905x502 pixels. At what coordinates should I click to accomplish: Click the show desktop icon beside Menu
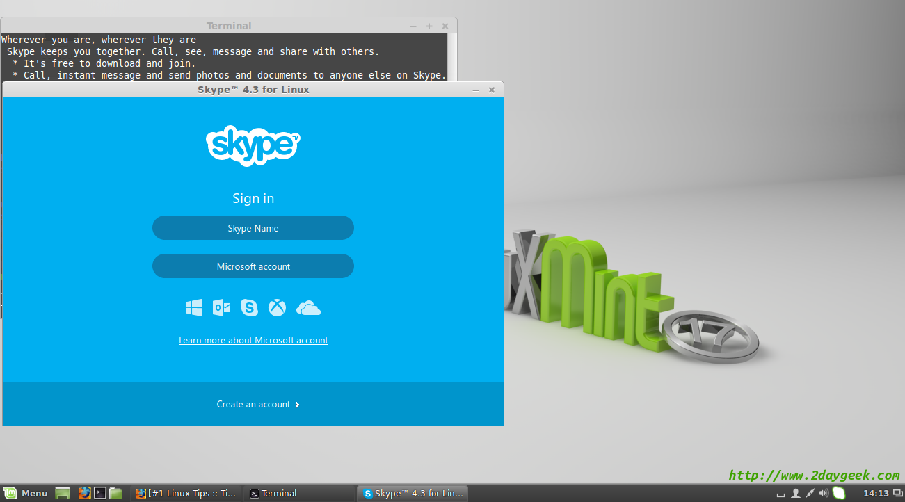63,493
